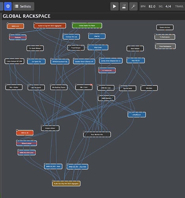Select the System Actions block
The image size is (185, 198).
[165, 27]
